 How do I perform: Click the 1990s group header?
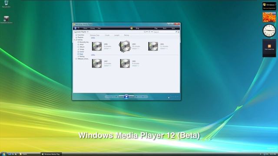pyautogui.click(x=93, y=55)
